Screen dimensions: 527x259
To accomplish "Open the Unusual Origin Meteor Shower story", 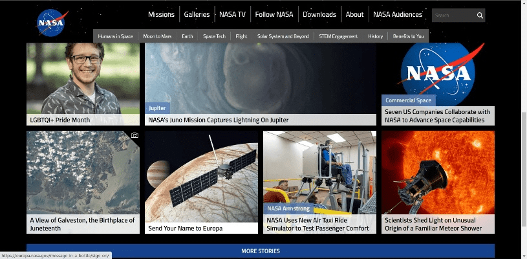I will click(x=434, y=224).
